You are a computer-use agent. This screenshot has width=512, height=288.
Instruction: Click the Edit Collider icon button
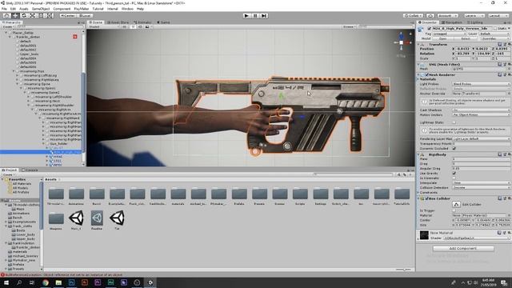(x=456, y=205)
